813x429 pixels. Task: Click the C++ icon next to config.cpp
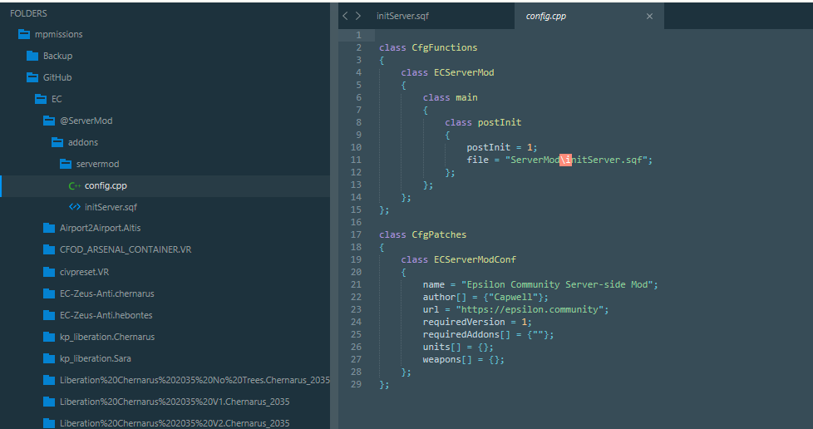click(75, 185)
